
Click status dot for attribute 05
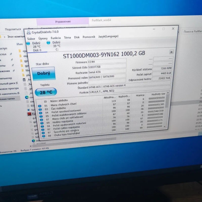point(41,116)
